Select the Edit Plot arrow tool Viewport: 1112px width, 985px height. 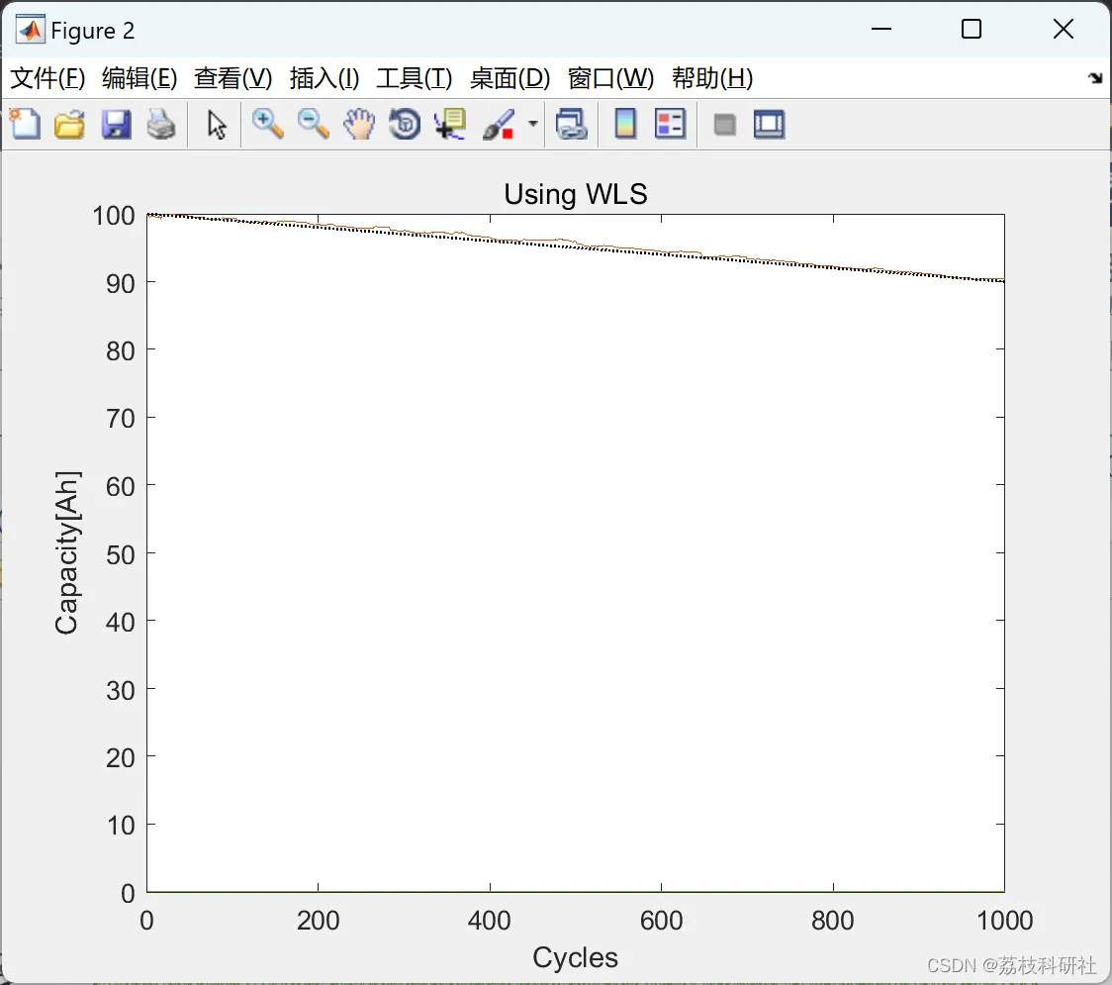[217, 125]
